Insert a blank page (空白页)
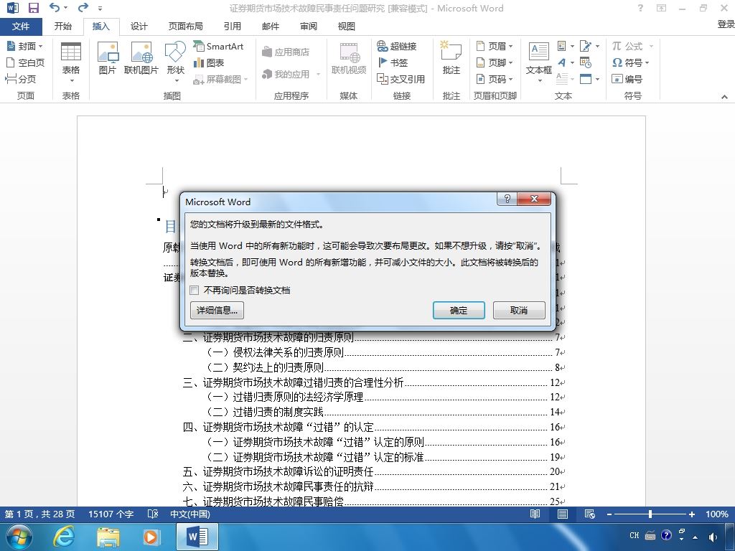735x551 pixels. (x=25, y=62)
